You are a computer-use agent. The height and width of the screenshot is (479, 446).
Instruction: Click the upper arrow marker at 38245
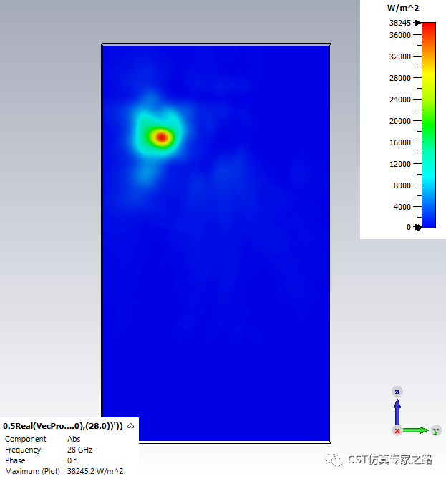point(417,23)
